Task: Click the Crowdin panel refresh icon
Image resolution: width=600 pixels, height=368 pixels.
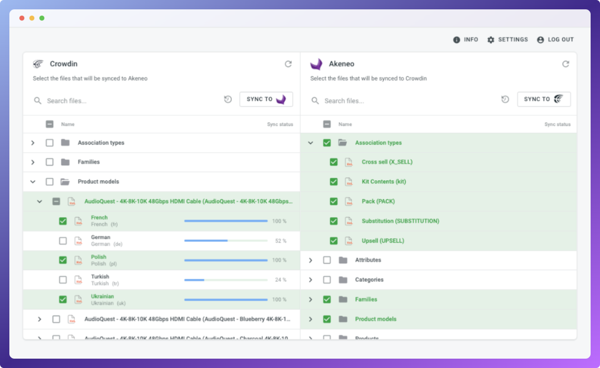Action: 288,64
